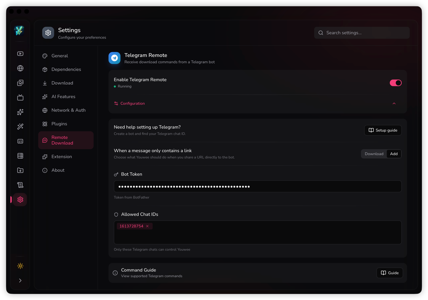Viewport: 428px width, 300px height.
Task: Click the Bot Token password field
Action: pos(257,187)
